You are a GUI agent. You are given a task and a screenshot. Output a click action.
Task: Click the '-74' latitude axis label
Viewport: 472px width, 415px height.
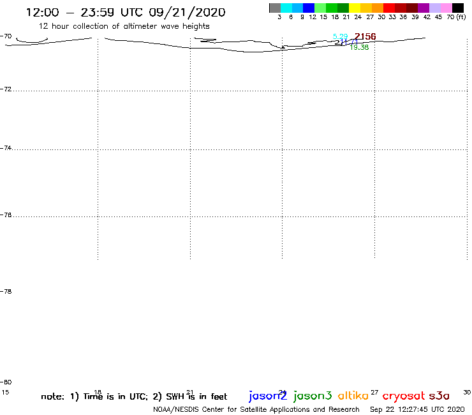6,148
